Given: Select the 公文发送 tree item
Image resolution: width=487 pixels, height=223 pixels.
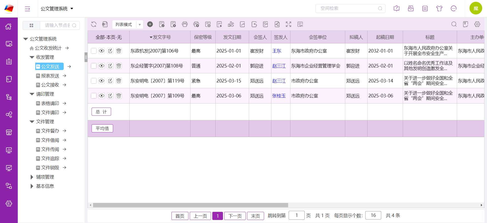Looking at the screenshot, I should click(x=50, y=66).
